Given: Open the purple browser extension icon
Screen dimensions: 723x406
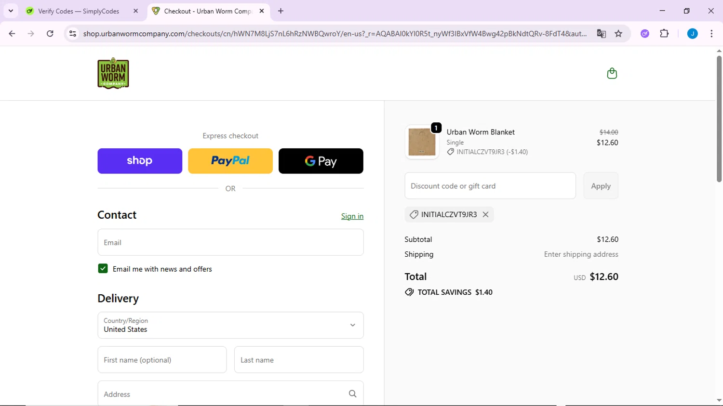Looking at the screenshot, I should 645,34.
